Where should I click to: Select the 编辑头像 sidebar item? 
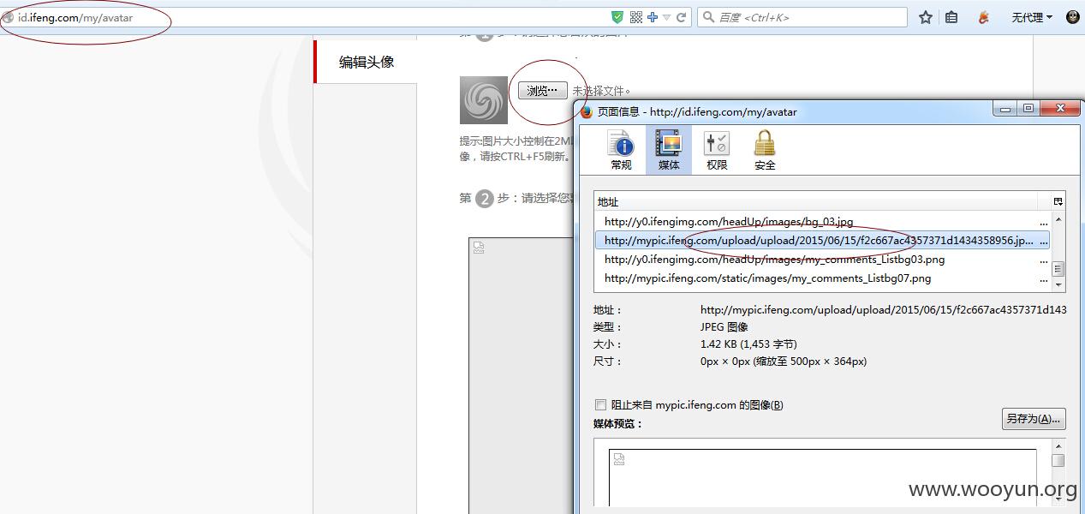click(x=366, y=62)
